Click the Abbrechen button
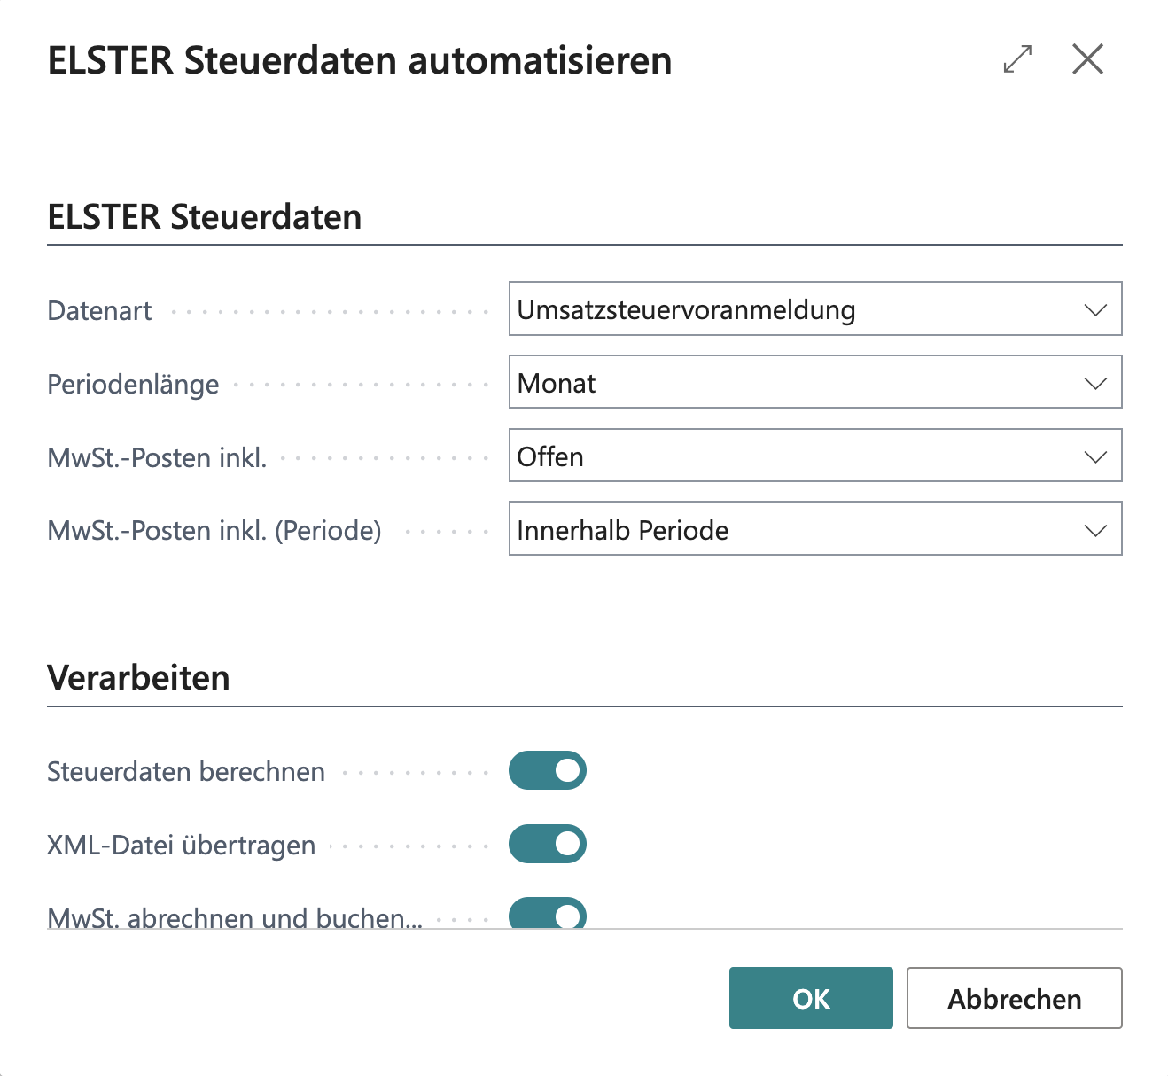The width and height of the screenshot is (1168, 1076). point(1015,998)
